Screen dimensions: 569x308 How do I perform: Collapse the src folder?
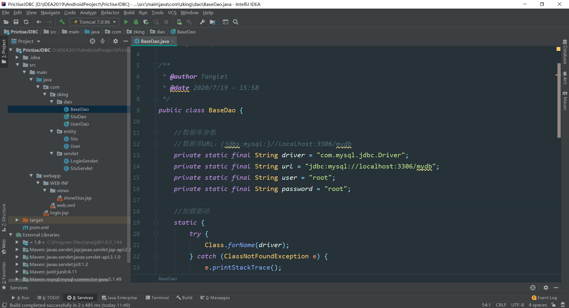pyautogui.click(x=17, y=65)
